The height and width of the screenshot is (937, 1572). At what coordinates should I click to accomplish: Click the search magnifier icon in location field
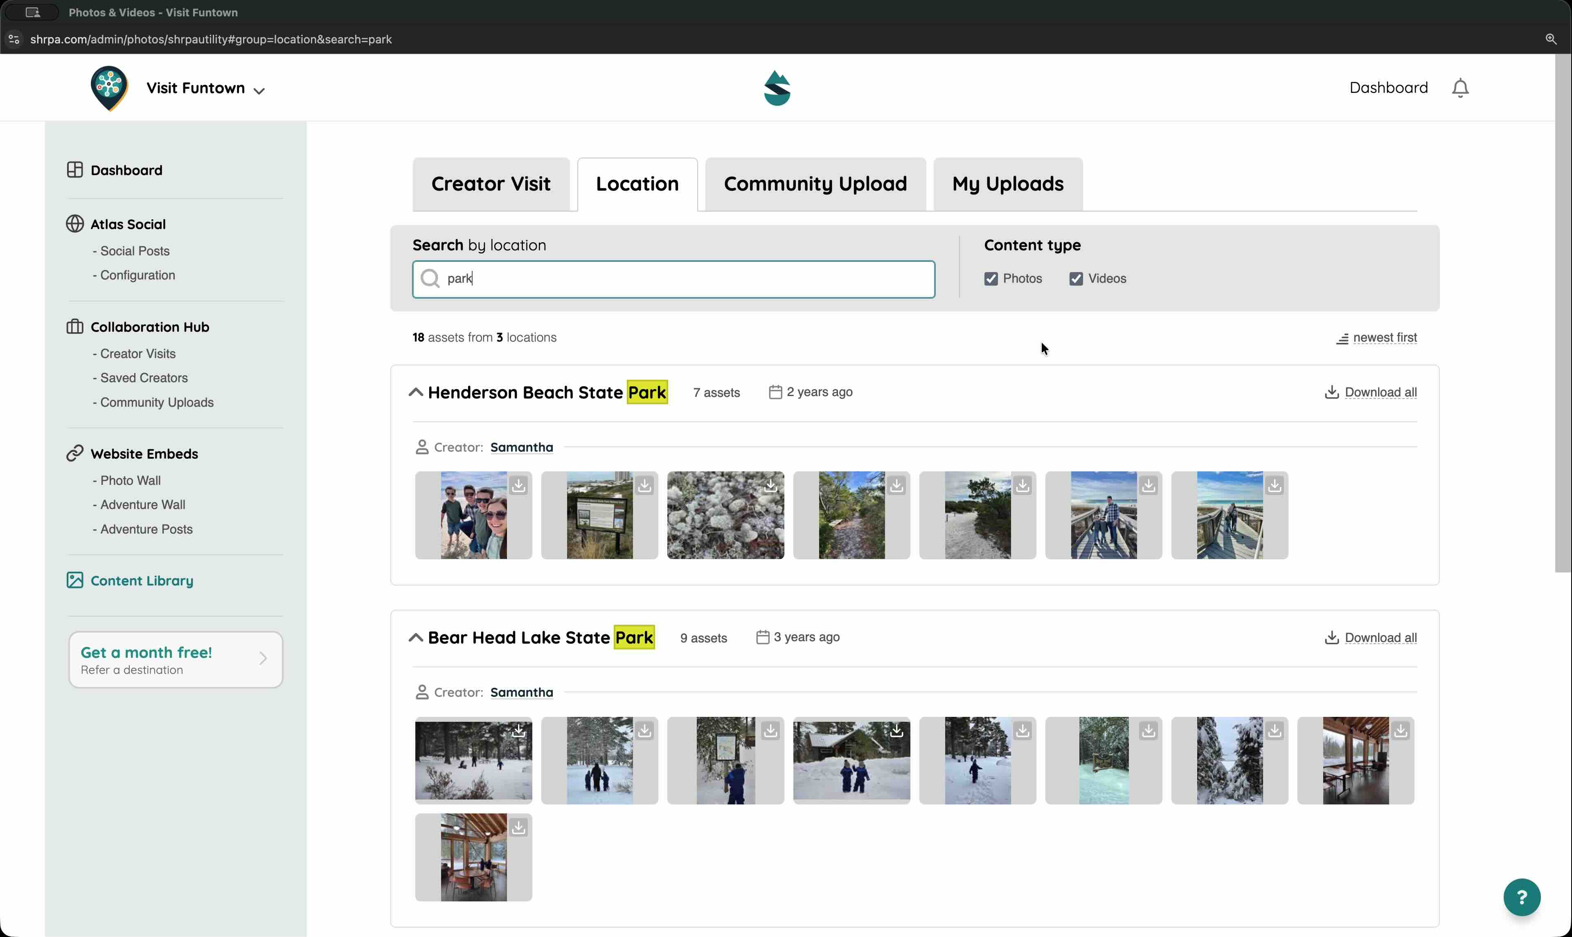pos(430,279)
